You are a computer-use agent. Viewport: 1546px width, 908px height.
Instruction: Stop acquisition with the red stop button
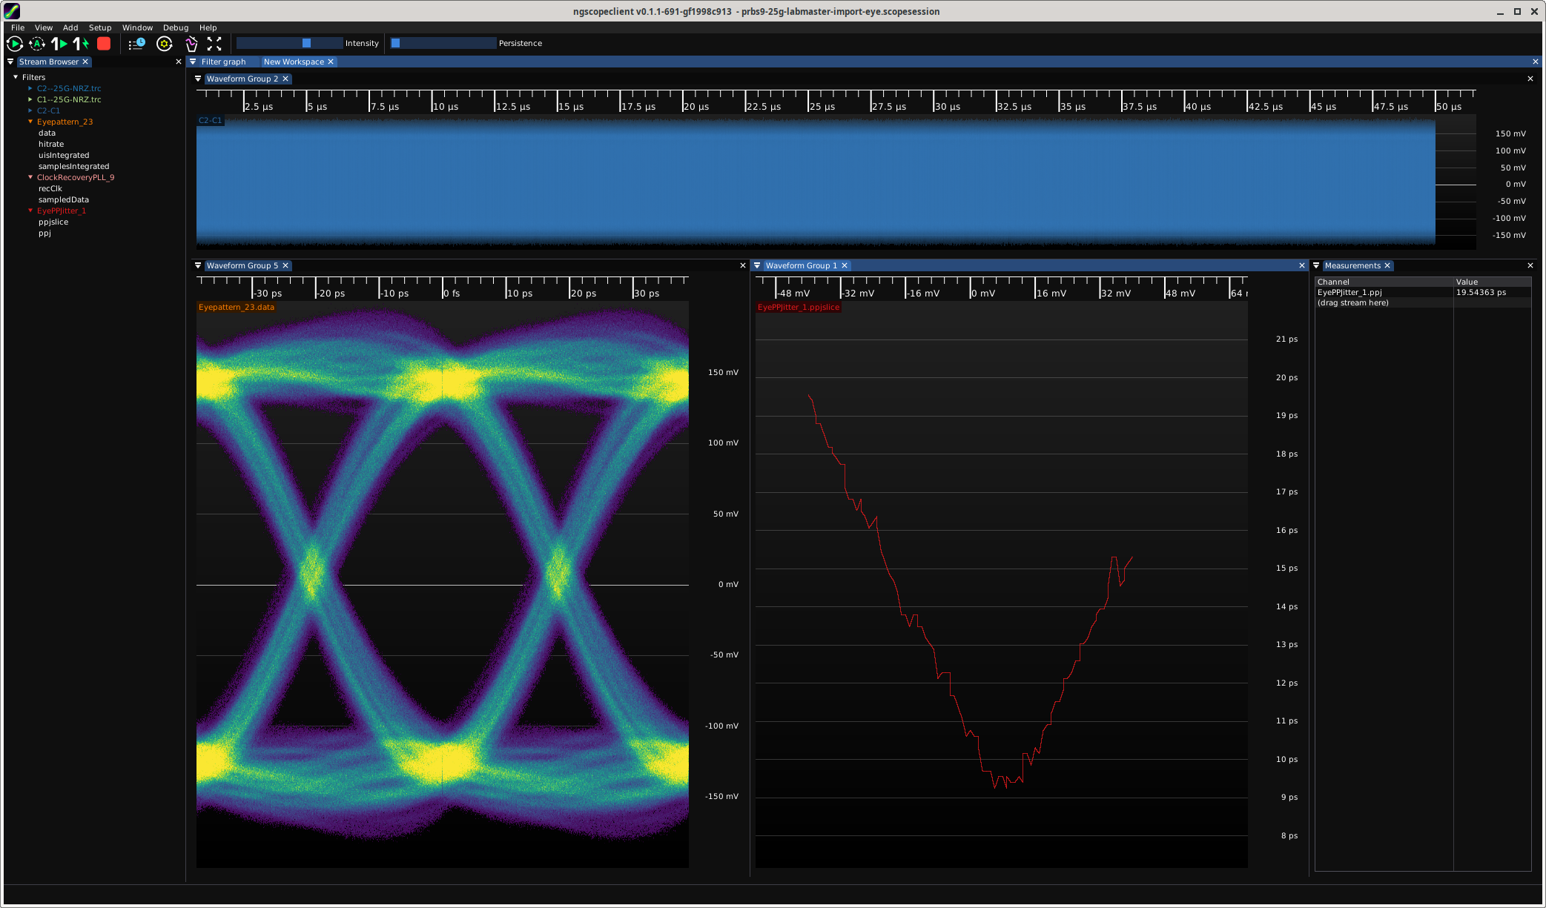104,44
